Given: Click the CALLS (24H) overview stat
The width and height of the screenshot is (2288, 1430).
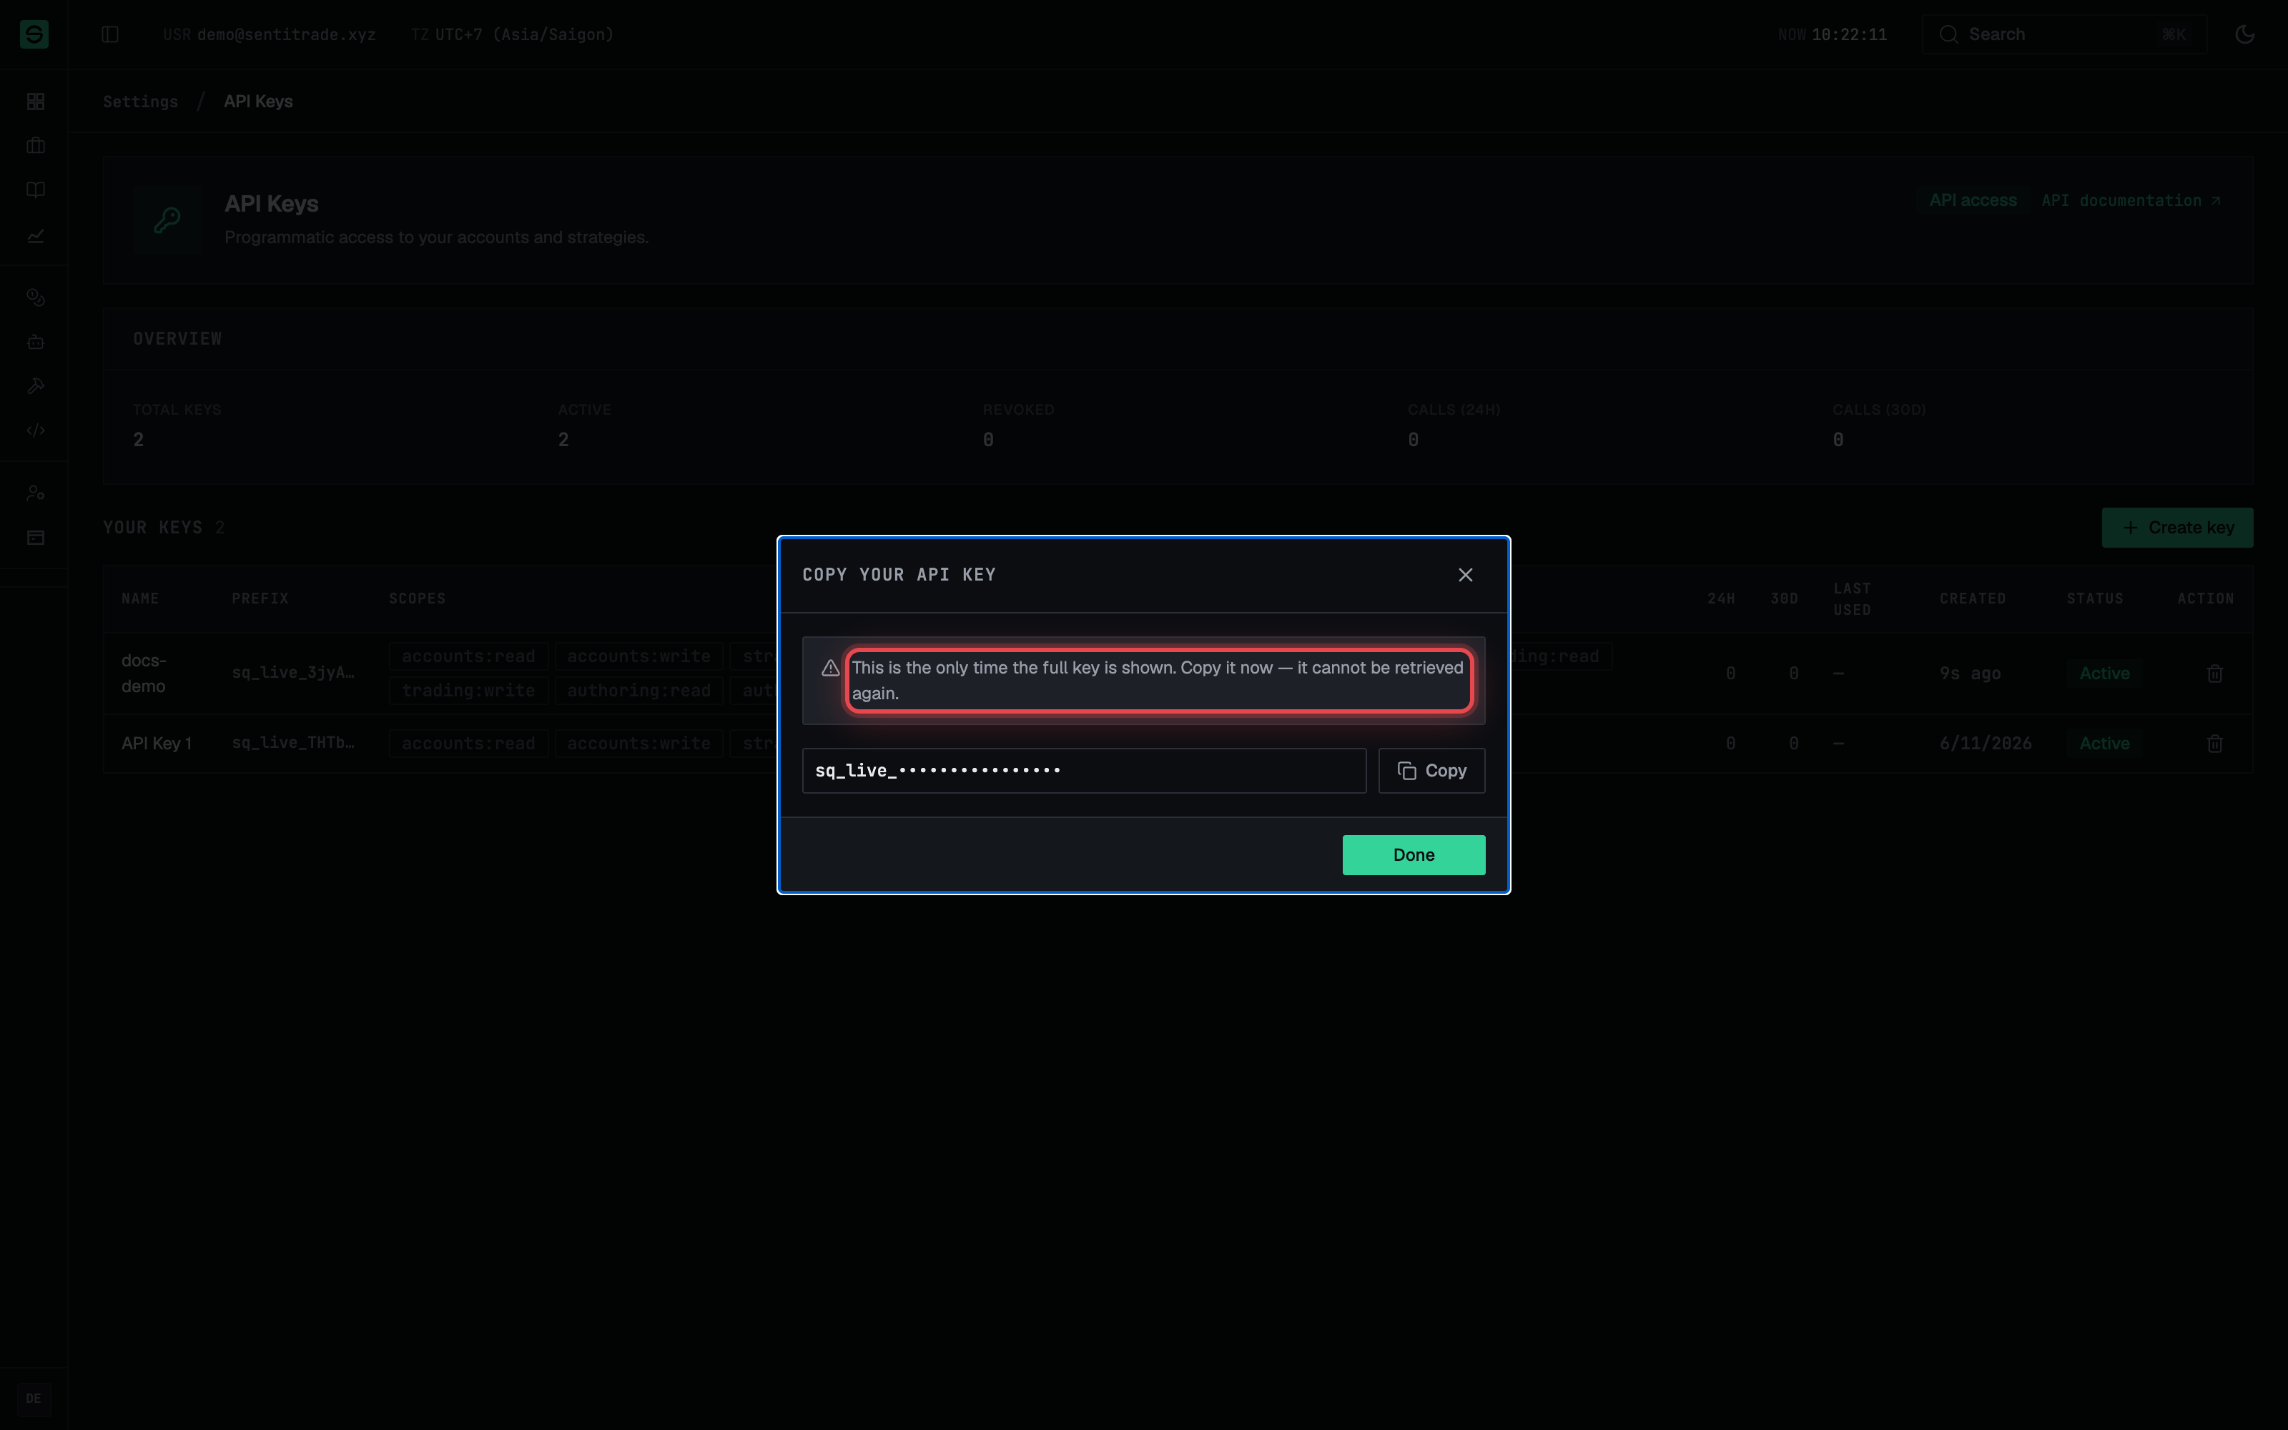Looking at the screenshot, I should point(1453,425).
